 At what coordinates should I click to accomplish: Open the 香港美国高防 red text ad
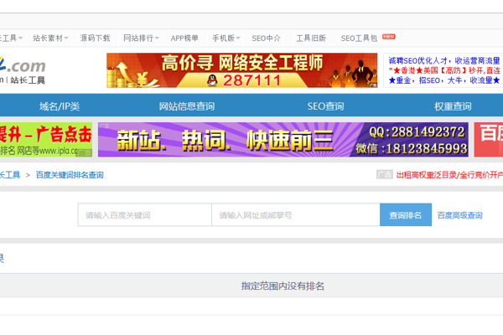pos(444,70)
